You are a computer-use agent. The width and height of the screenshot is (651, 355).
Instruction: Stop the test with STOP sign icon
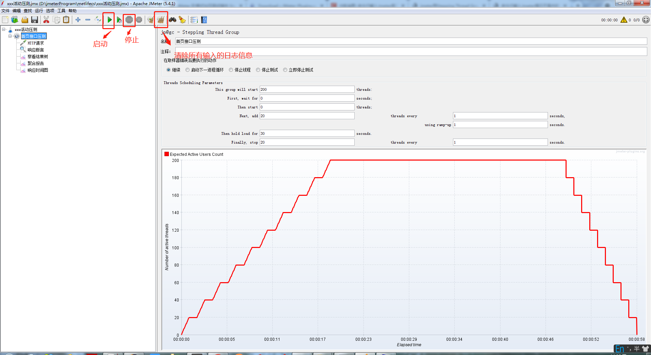(129, 20)
